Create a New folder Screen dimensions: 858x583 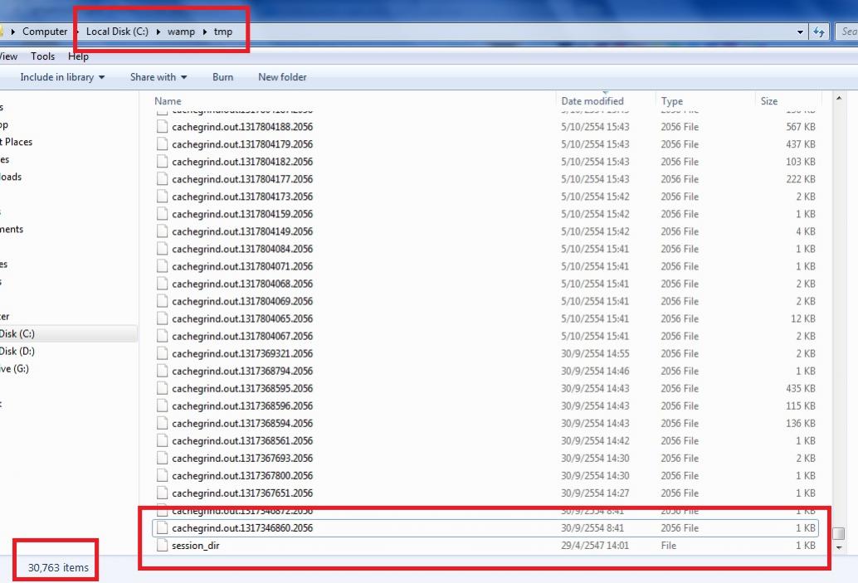282,77
